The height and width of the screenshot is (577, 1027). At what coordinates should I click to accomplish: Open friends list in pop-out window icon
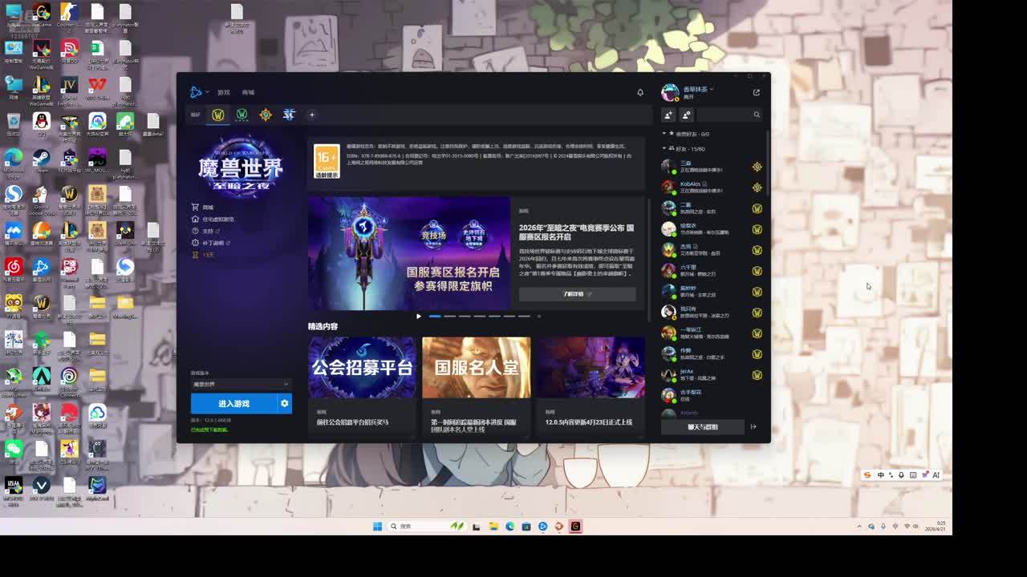click(756, 92)
